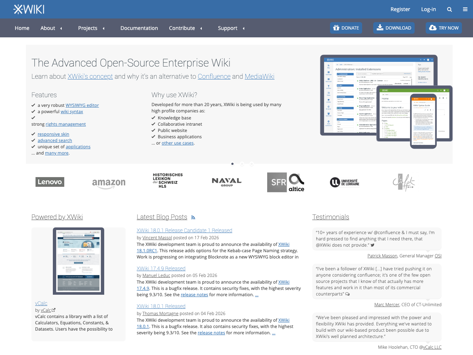Click the XWiki logo in the header
This screenshot has width=473, height=355.
click(x=28, y=9)
